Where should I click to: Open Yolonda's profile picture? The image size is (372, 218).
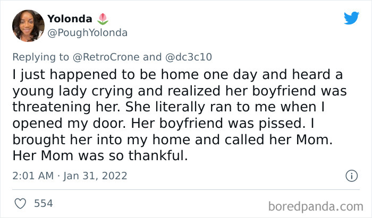(x=28, y=25)
